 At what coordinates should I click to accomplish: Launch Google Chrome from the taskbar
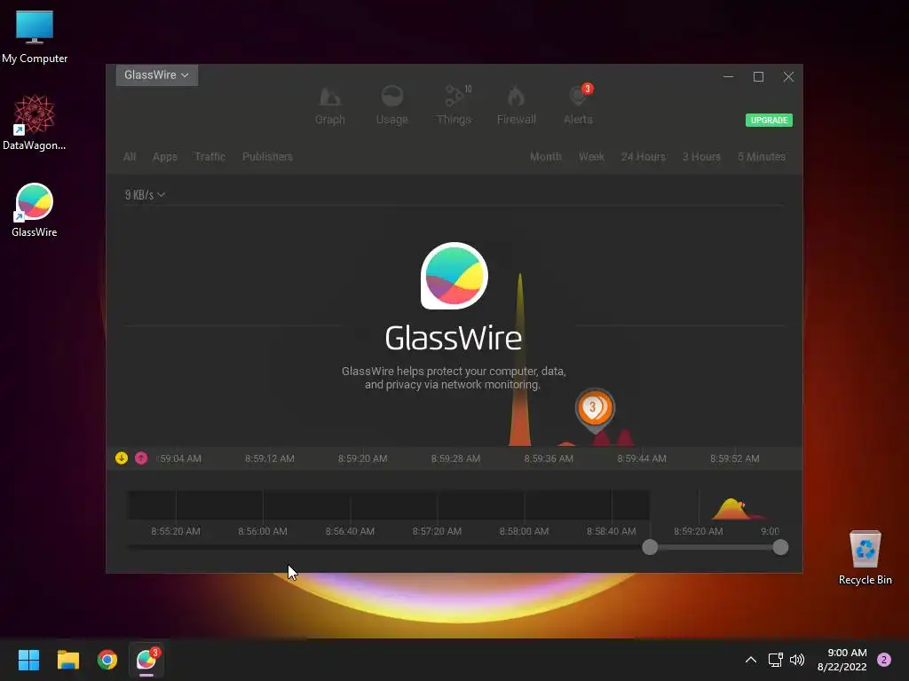coord(107,660)
